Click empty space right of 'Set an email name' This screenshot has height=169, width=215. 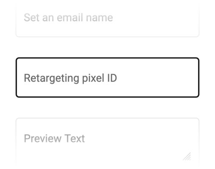[156, 18]
